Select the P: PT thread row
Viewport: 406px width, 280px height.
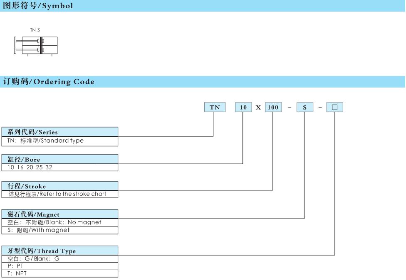pos(59,266)
